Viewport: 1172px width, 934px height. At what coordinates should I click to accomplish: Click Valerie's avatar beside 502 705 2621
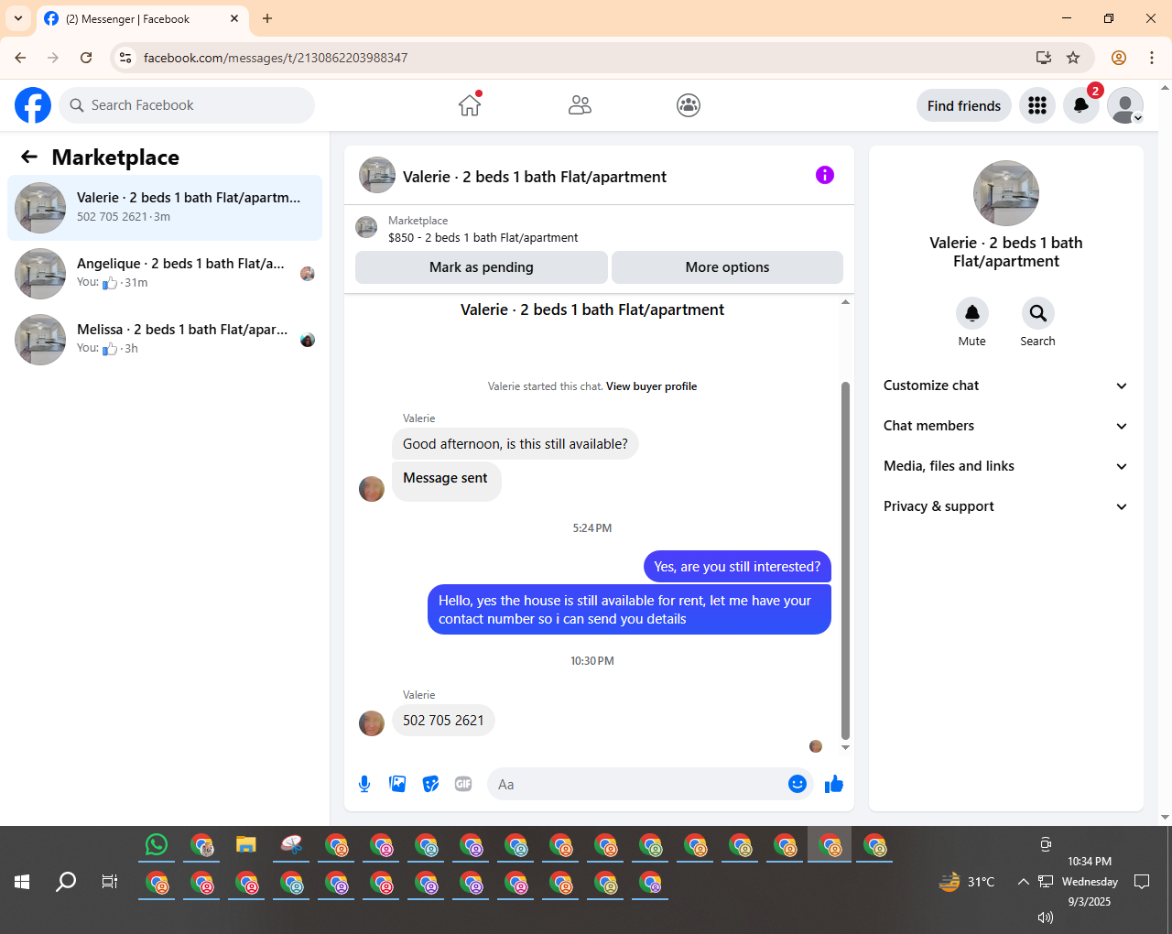(x=372, y=723)
